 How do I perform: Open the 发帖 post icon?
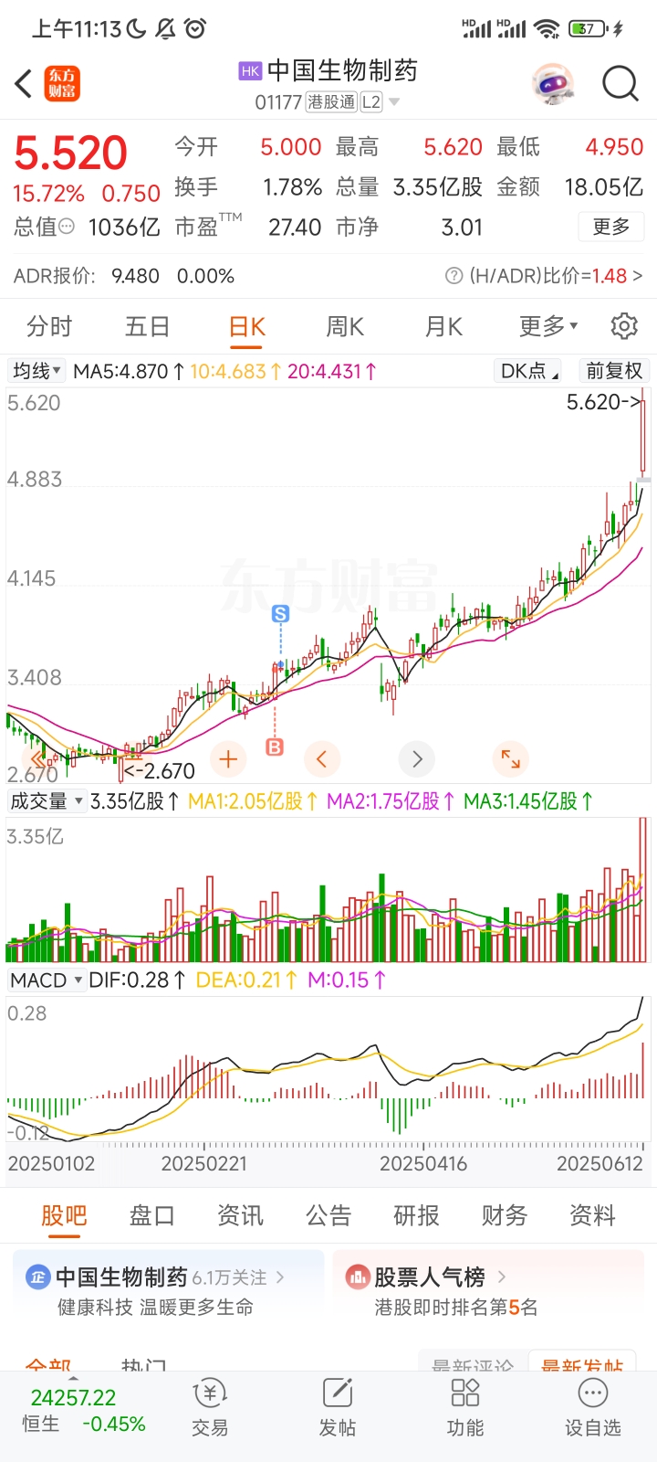[338, 1407]
